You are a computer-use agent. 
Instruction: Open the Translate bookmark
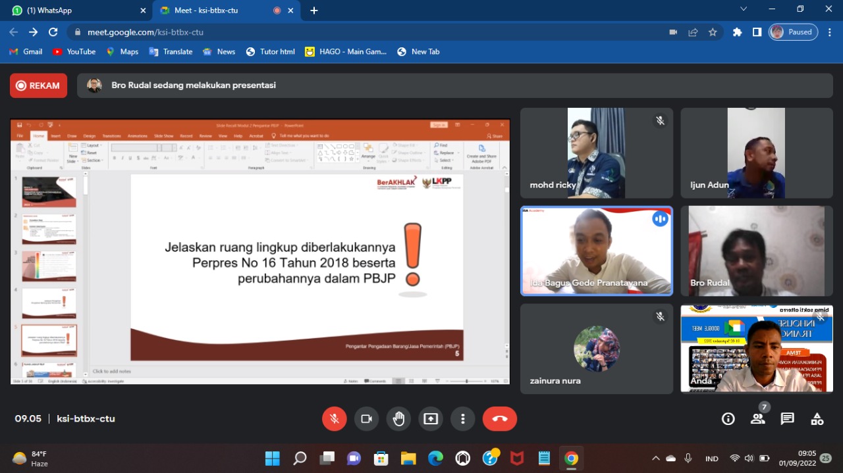click(x=171, y=52)
